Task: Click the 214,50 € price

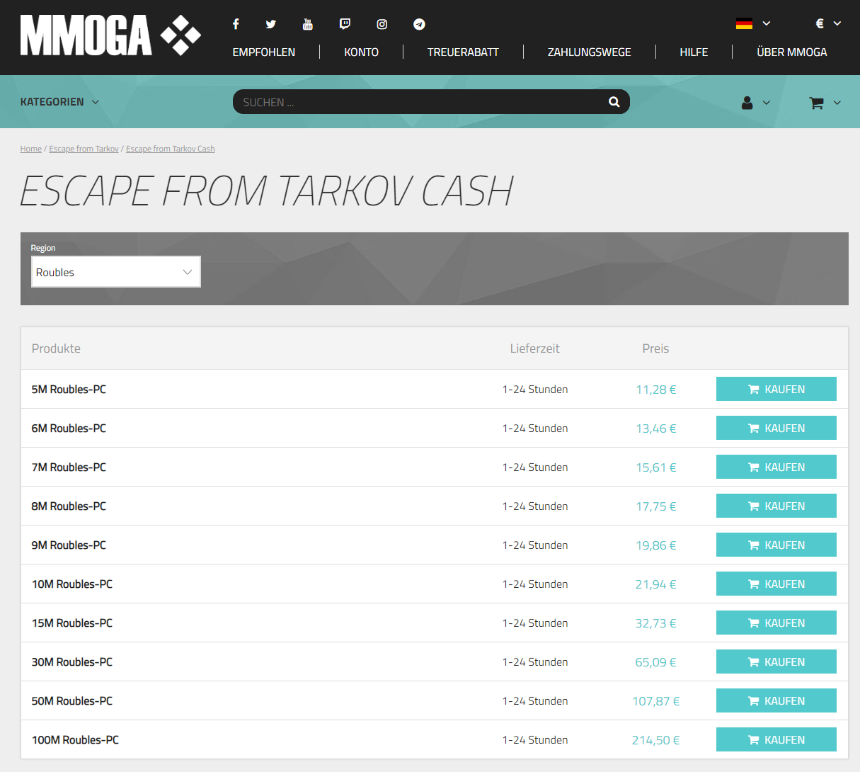Action: point(655,739)
